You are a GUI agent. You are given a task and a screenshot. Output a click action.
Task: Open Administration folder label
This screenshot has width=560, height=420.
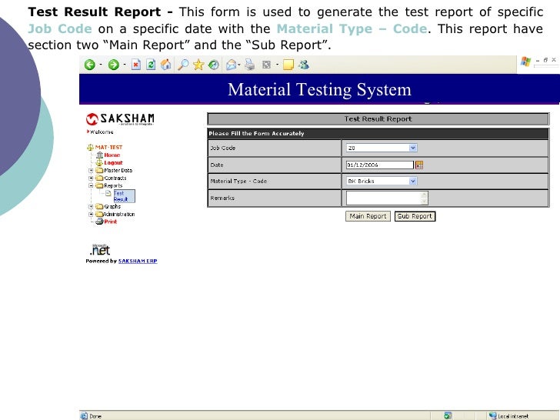(119, 215)
